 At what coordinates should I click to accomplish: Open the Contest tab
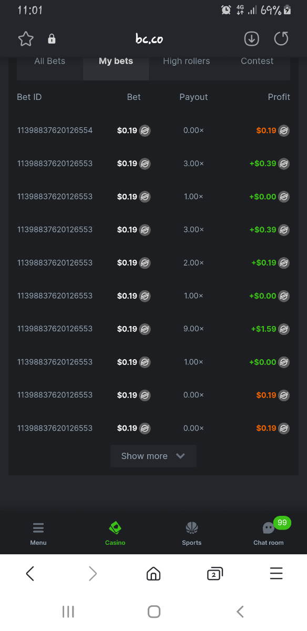tap(257, 61)
